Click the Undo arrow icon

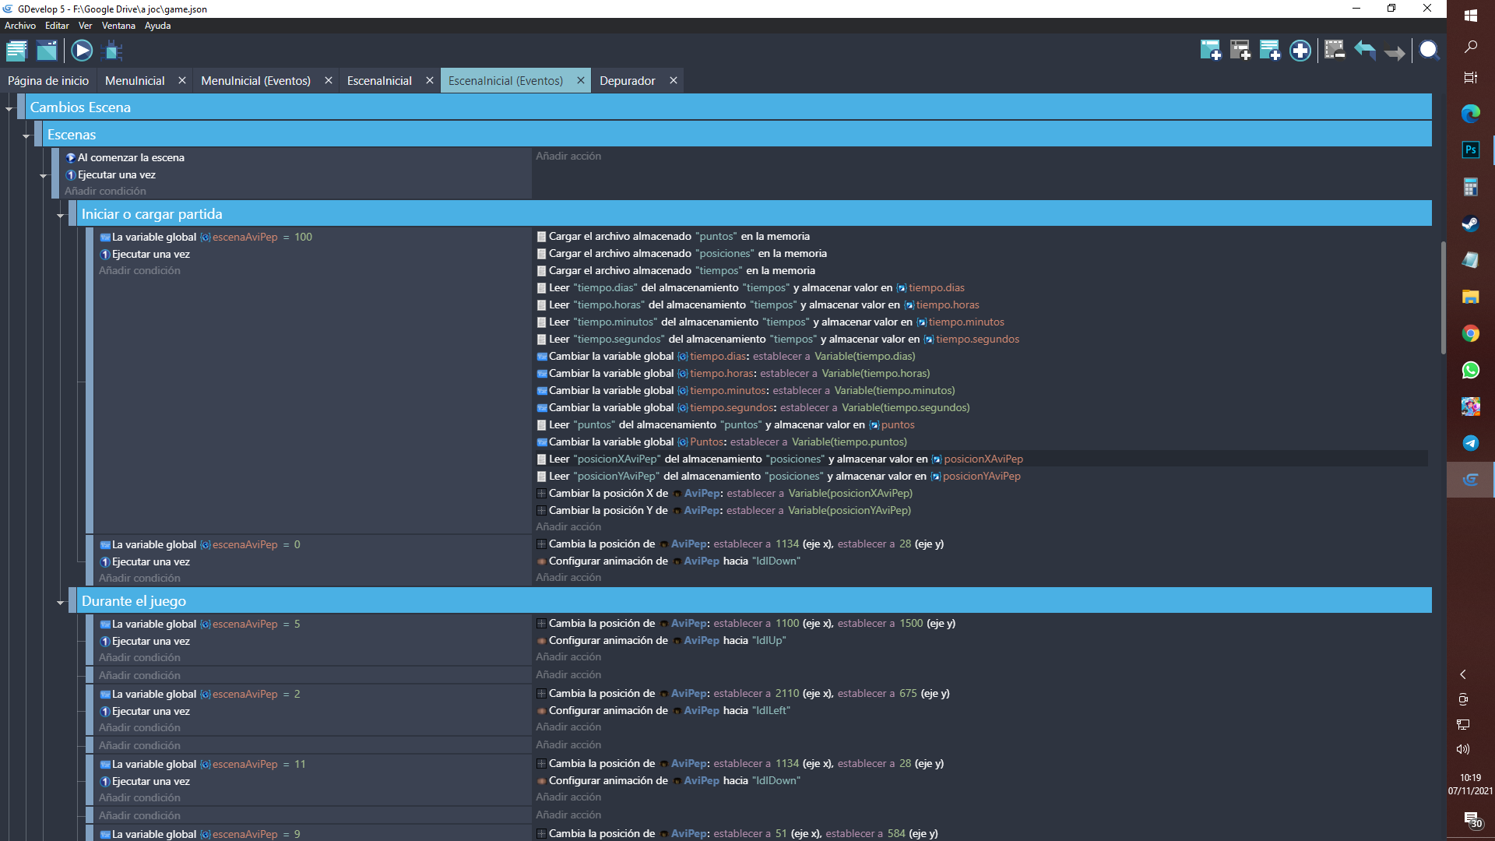click(x=1364, y=51)
